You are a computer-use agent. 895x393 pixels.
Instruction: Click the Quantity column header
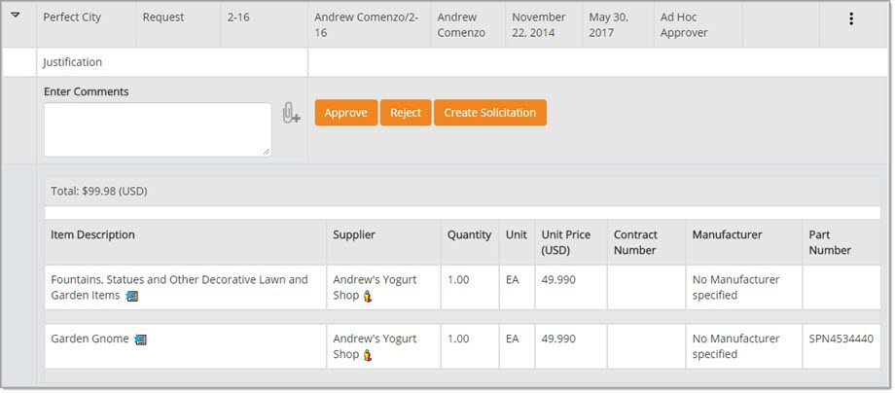[469, 234]
